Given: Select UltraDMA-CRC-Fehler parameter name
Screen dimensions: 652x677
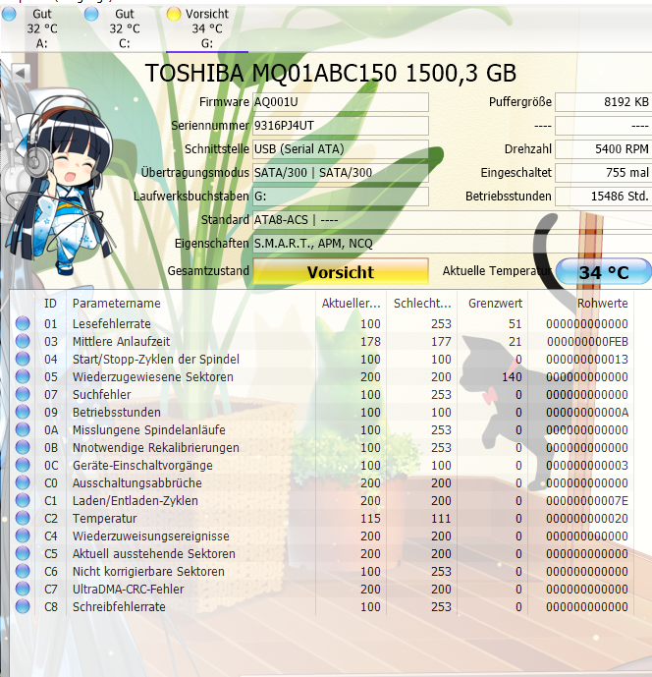Looking at the screenshot, I should (129, 590).
